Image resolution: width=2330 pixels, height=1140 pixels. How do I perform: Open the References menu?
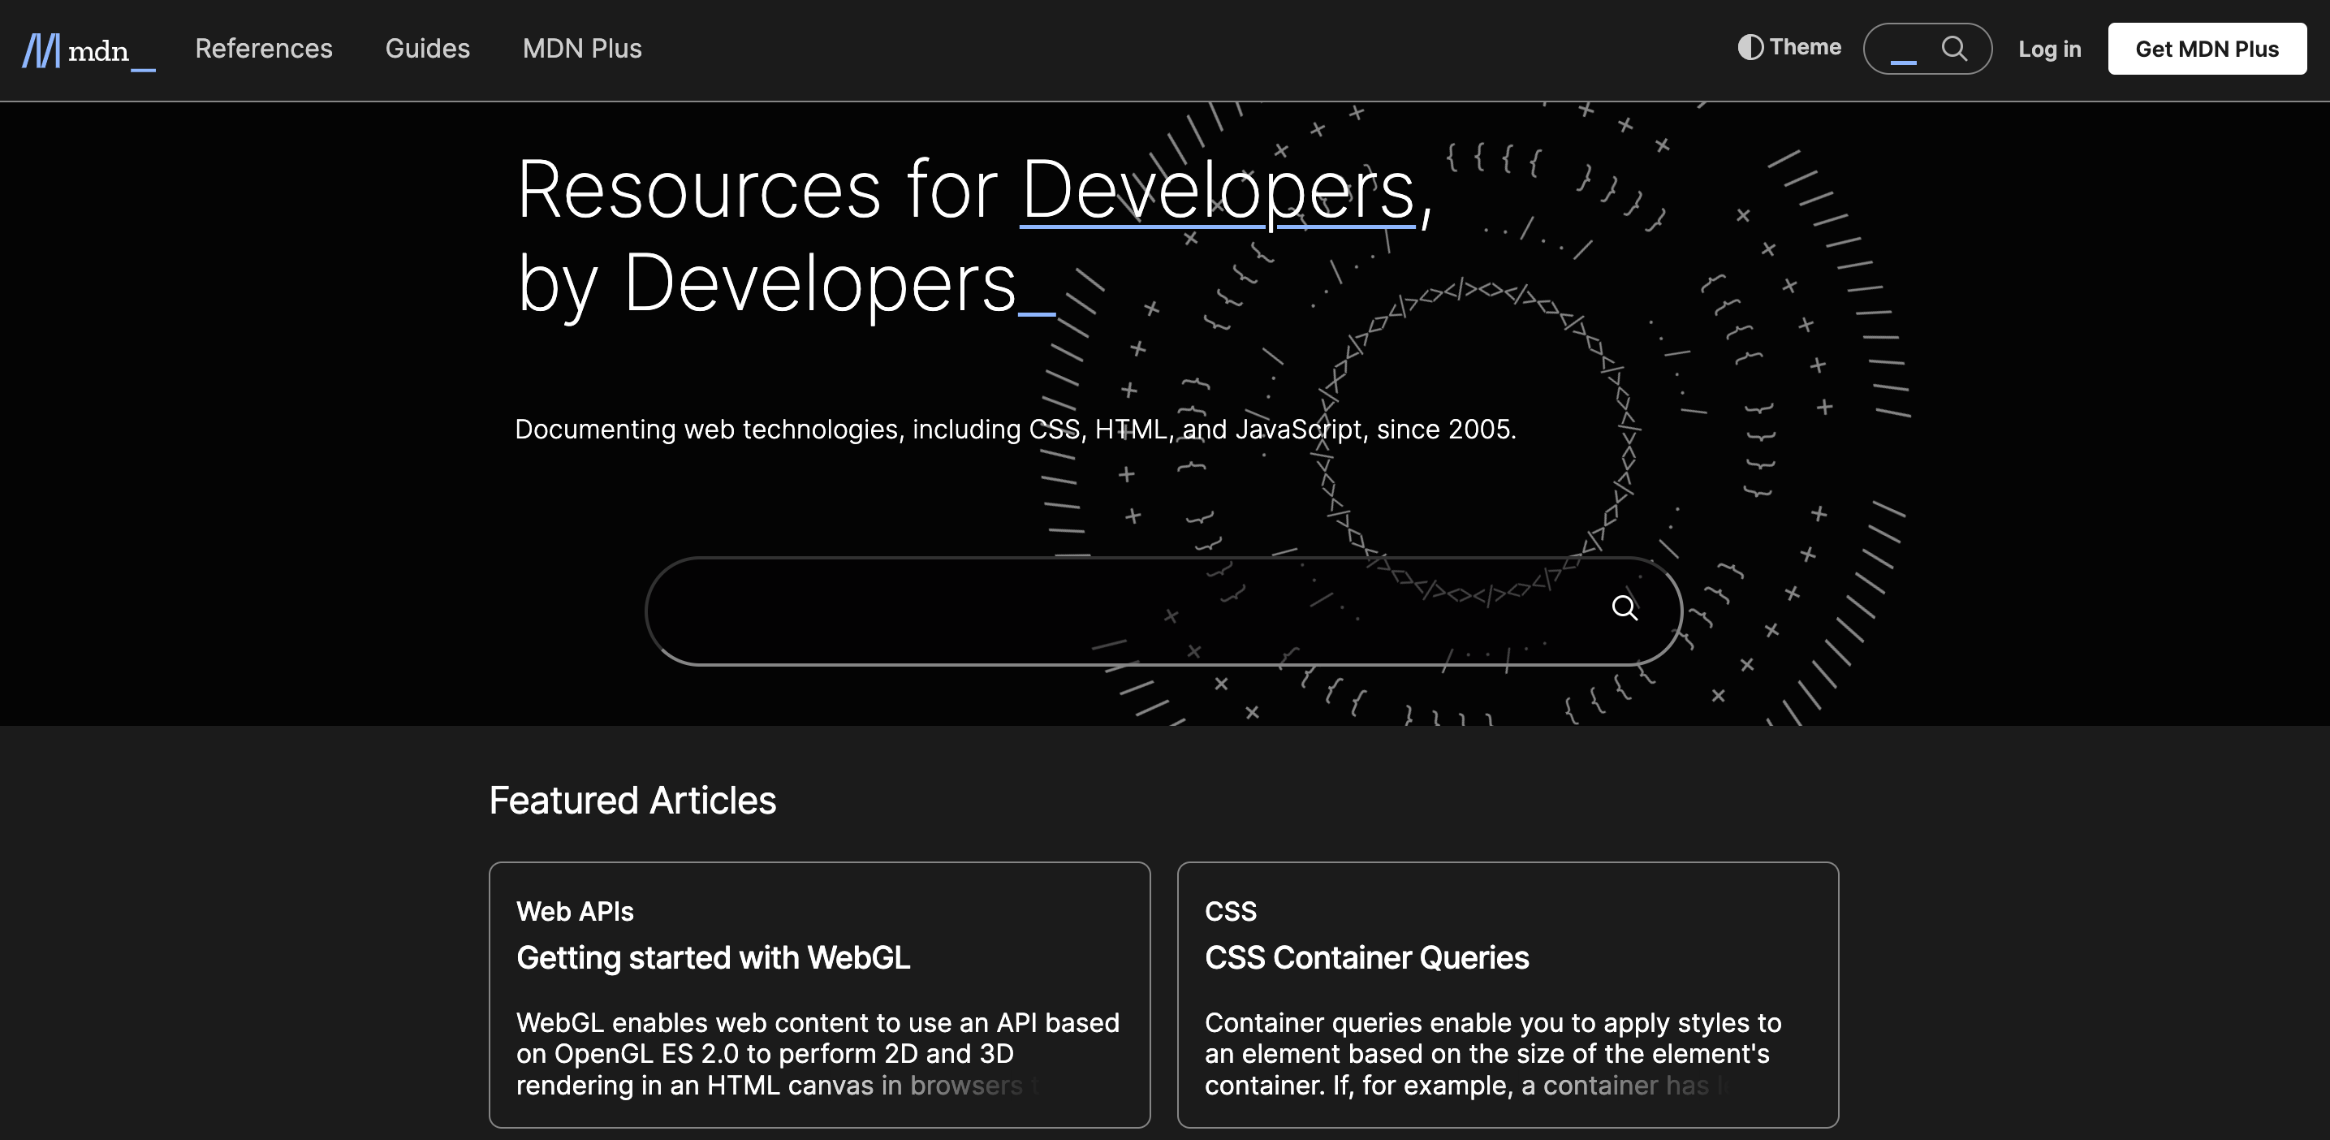(x=263, y=49)
